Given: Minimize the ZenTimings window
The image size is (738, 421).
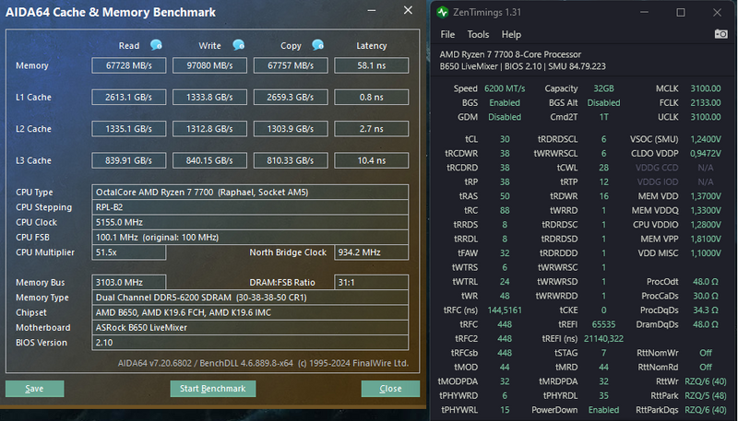Looking at the screenshot, I should point(644,13).
